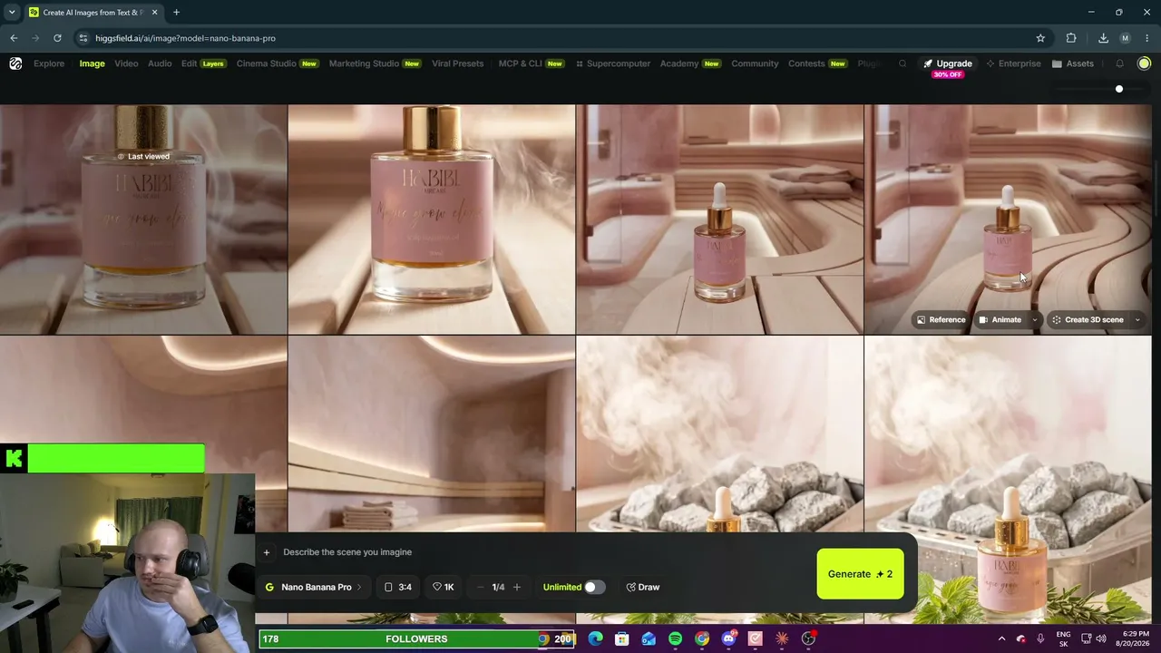Image resolution: width=1161 pixels, height=653 pixels.
Task: Expand the Create 3D scene options arrow
Action: click(x=1137, y=320)
